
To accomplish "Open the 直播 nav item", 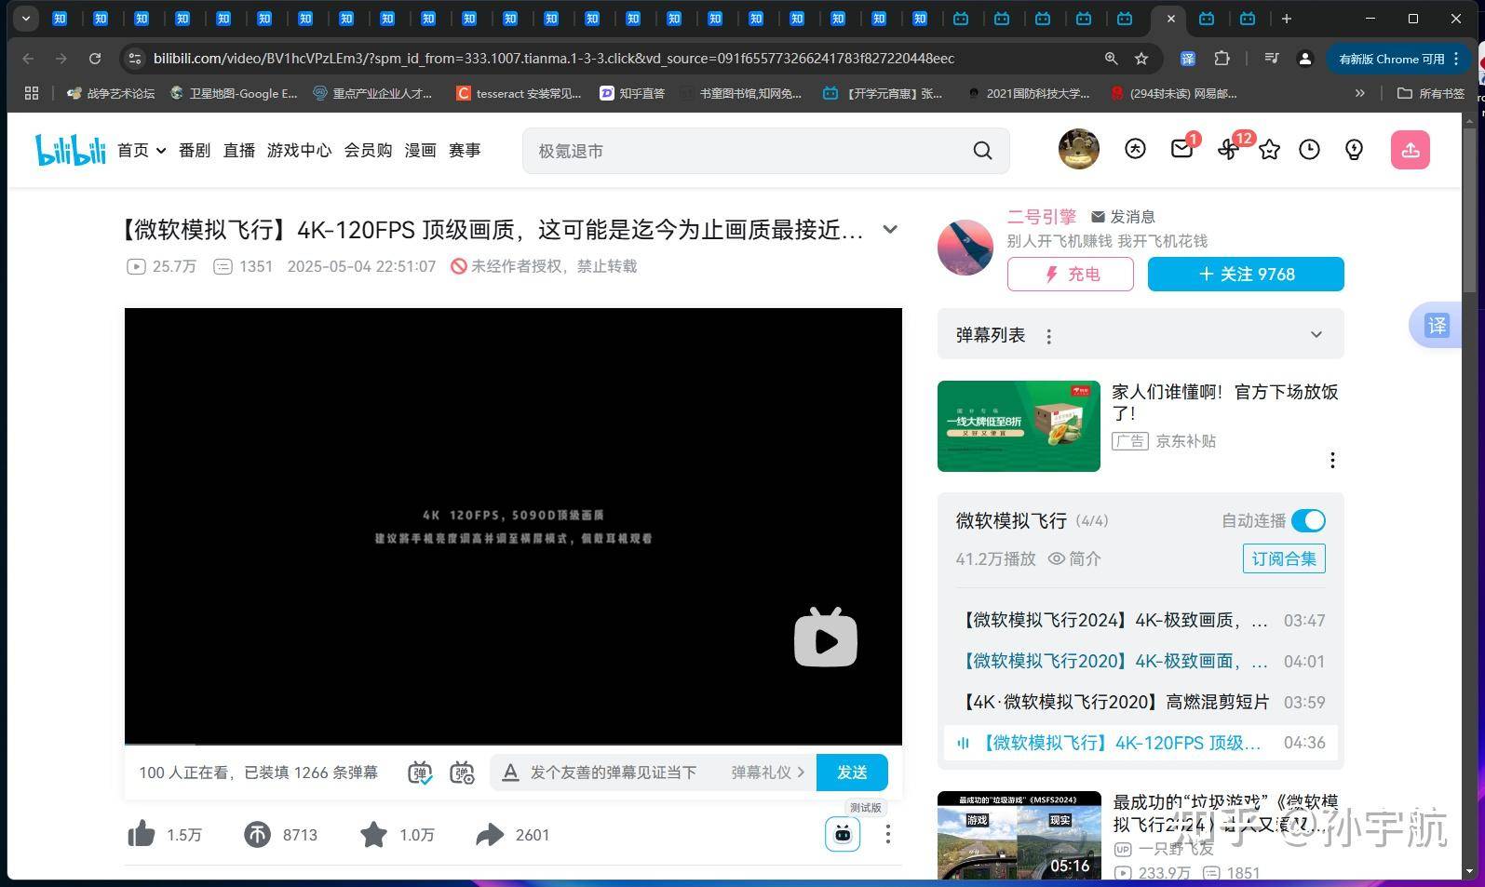I will [x=239, y=150].
